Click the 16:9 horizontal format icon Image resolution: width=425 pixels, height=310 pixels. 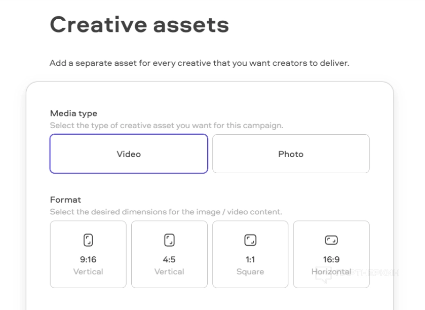coord(331,240)
